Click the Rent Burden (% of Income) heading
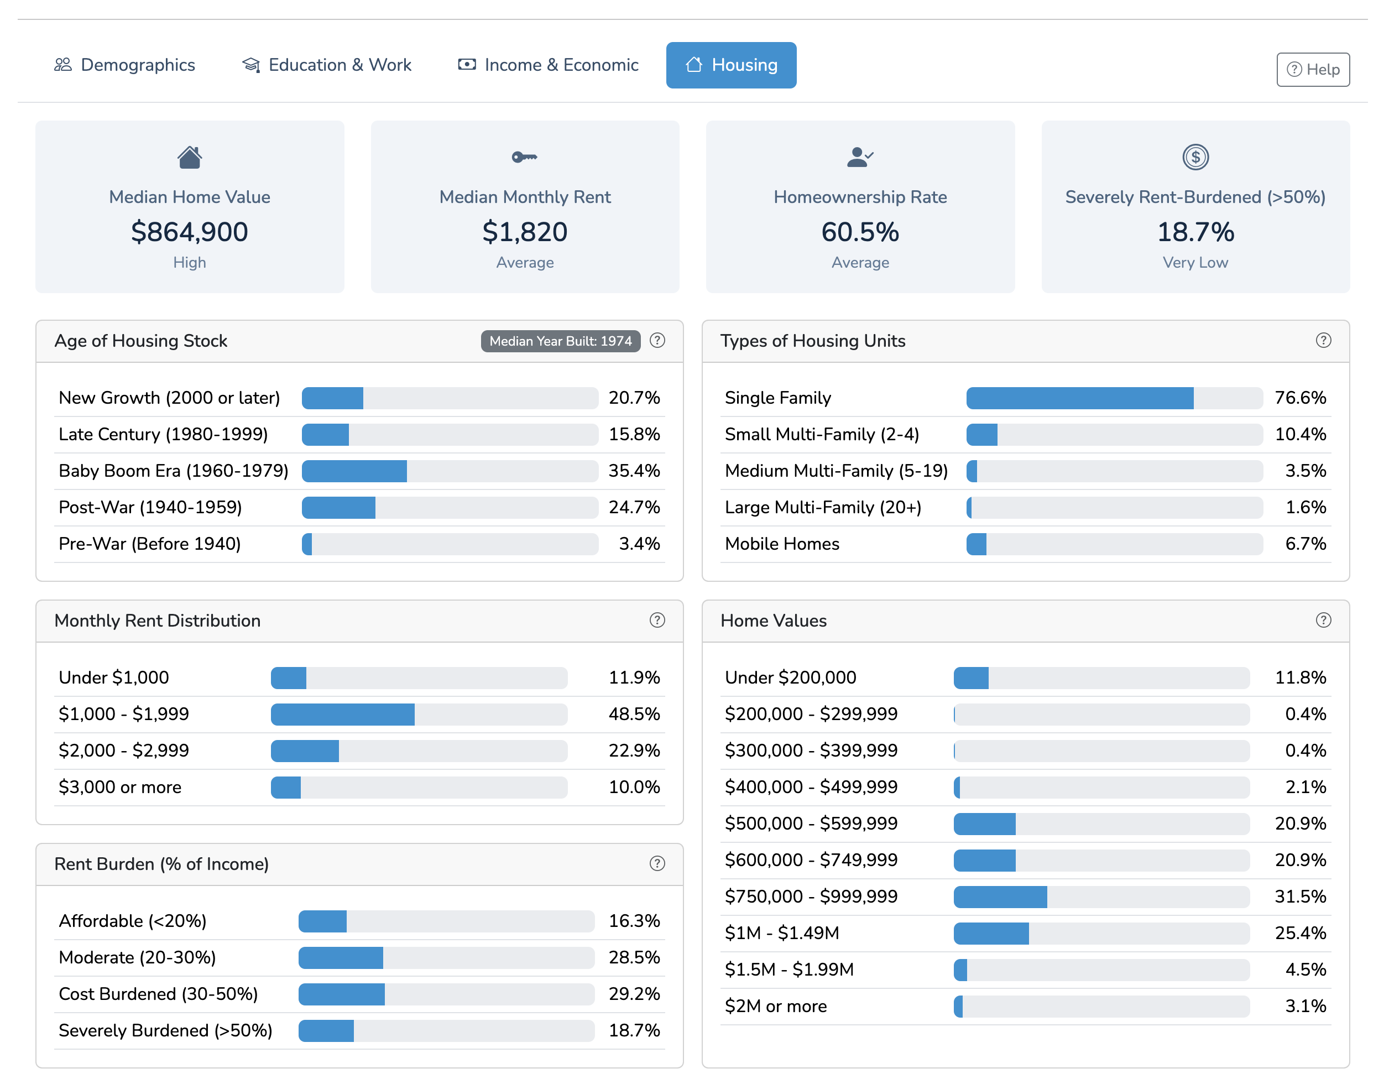This screenshot has width=1389, height=1084. point(161,864)
